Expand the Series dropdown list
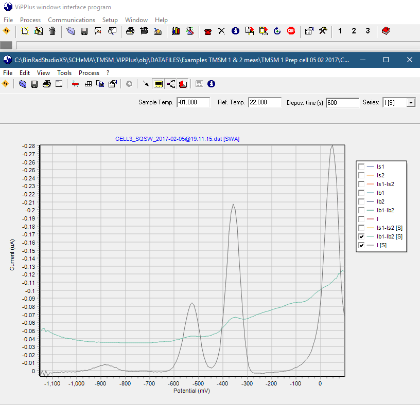The image size is (420, 405). pos(410,103)
